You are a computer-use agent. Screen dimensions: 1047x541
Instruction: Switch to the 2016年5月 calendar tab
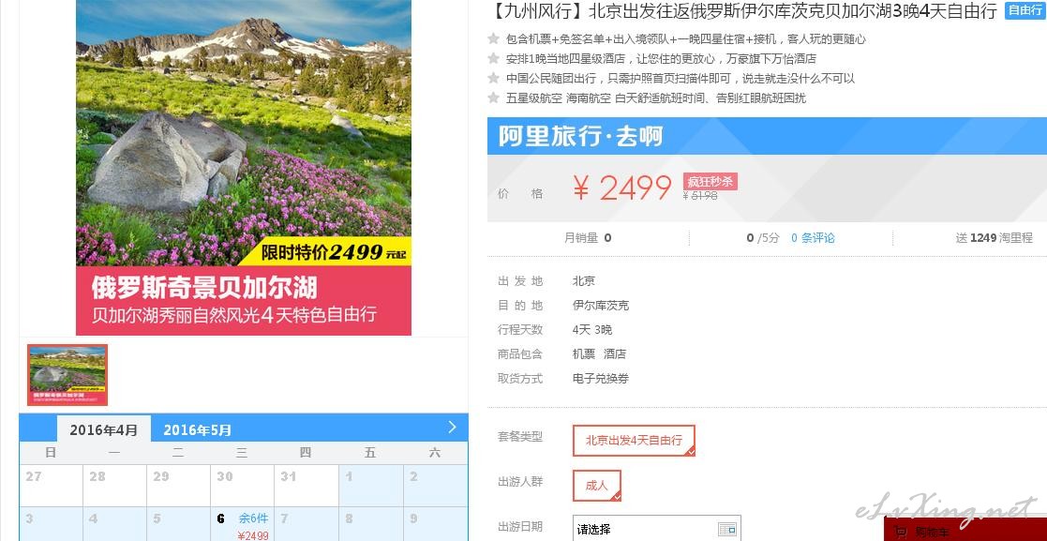point(197,430)
